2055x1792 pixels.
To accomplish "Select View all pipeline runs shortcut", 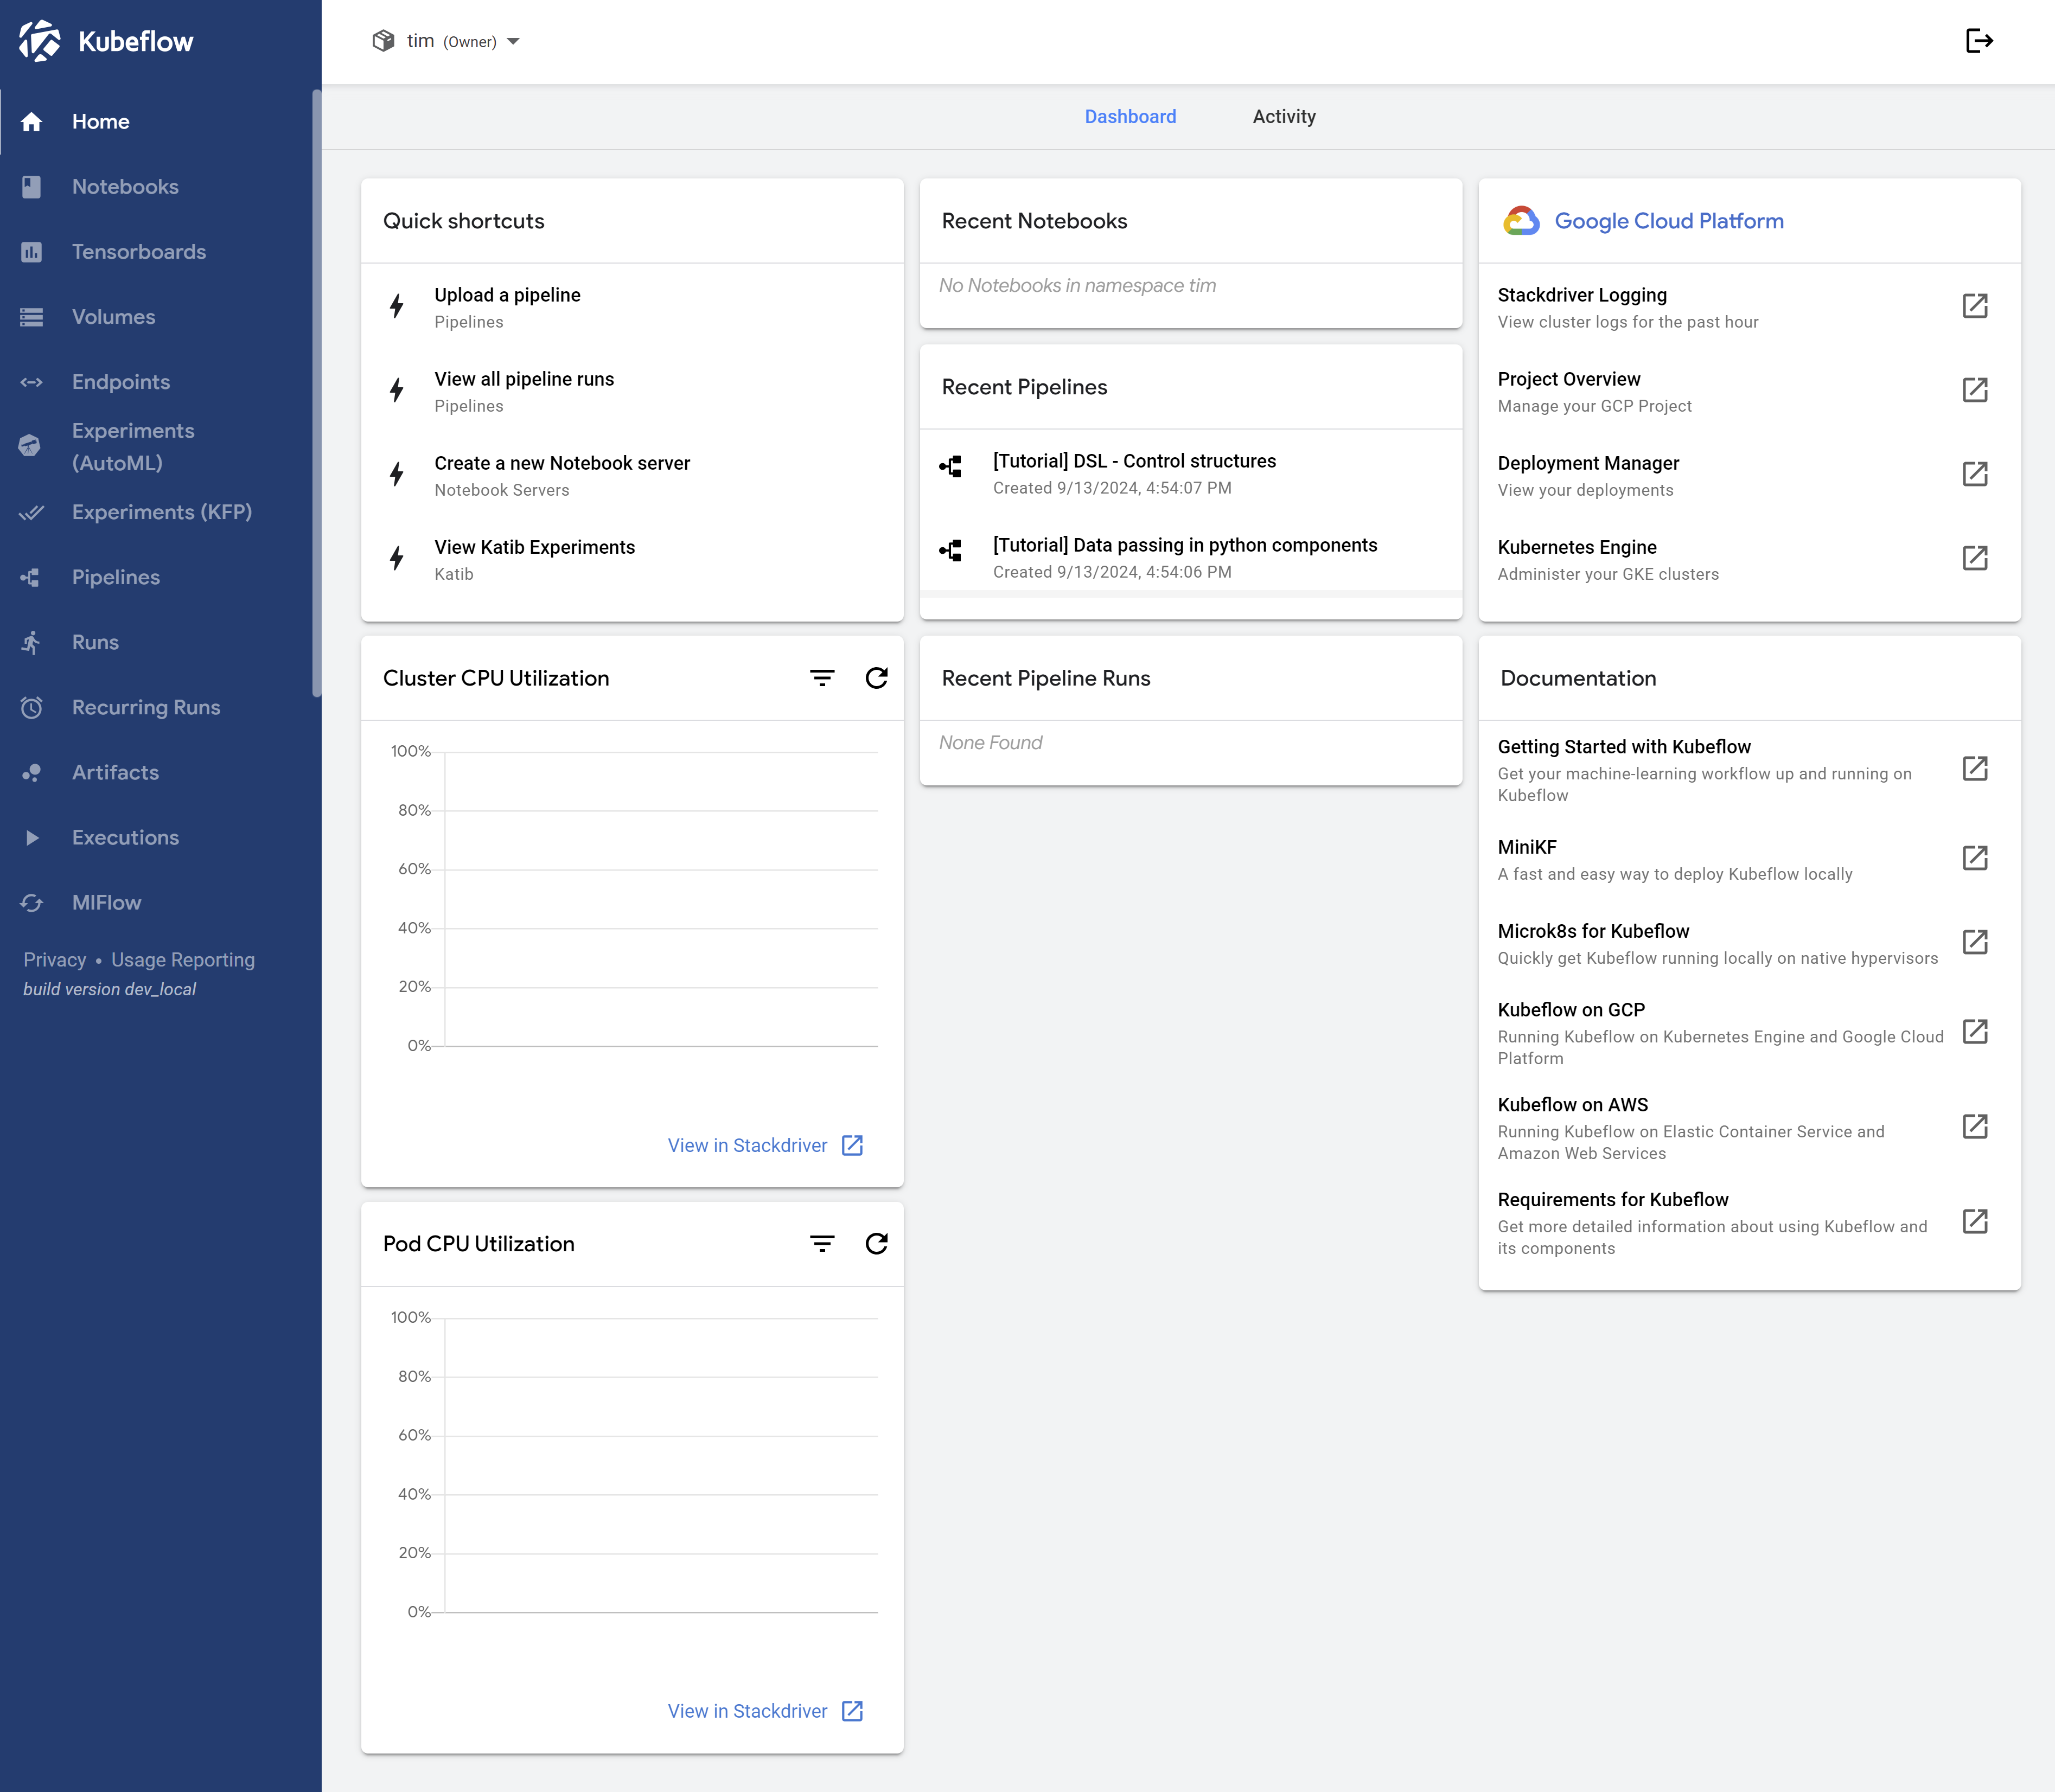I will coord(632,391).
